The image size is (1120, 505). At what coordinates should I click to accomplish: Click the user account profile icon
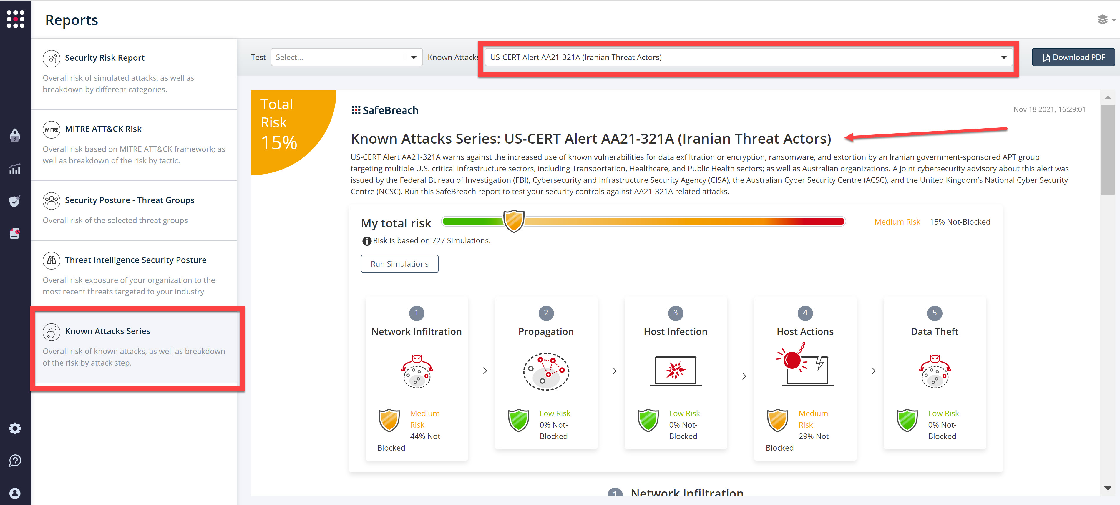pos(15,493)
